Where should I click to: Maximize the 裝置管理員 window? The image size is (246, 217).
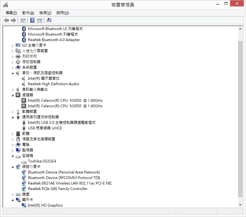pyautogui.click(x=226, y=4)
